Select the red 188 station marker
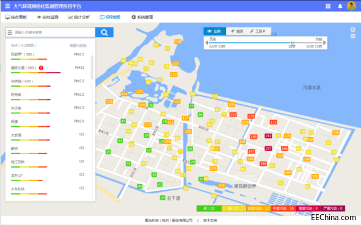This screenshot has height=225, width=361. 263,163
